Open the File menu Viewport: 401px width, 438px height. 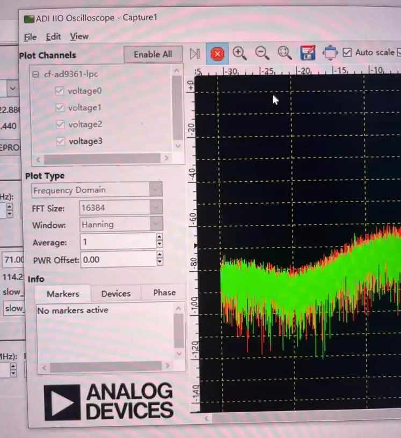[30, 37]
